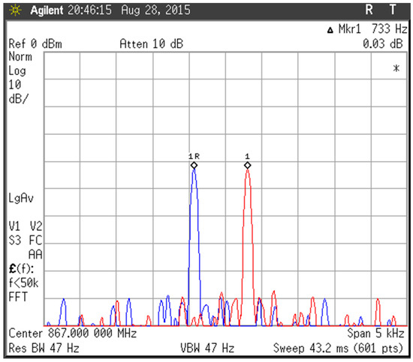Image resolution: width=413 pixels, height=362 pixels.
Task: Click the T indicator in the title bar
Action: pyautogui.click(x=393, y=10)
